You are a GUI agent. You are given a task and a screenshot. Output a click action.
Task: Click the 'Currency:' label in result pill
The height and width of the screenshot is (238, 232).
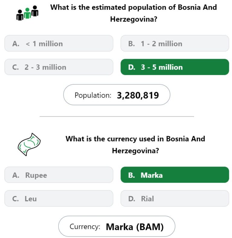pyautogui.click(x=85, y=227)
